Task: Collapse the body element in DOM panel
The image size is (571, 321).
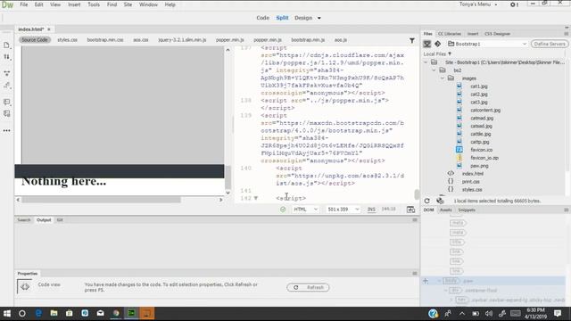Action: pos(439,281)
